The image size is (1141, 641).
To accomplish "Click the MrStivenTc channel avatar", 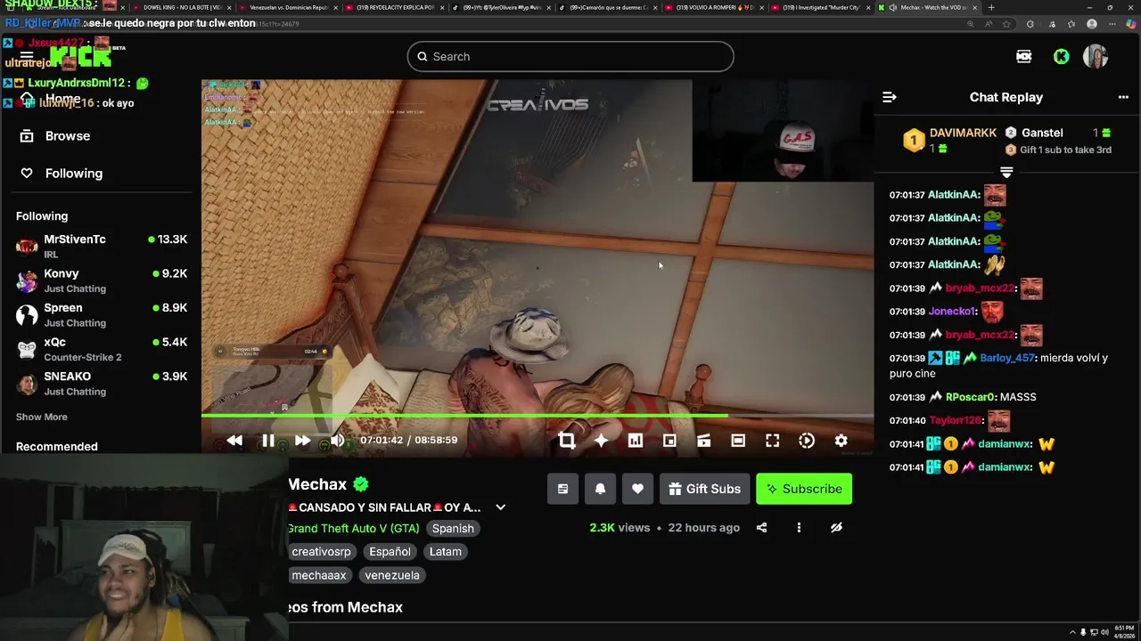I will click(x=28, y=247).
